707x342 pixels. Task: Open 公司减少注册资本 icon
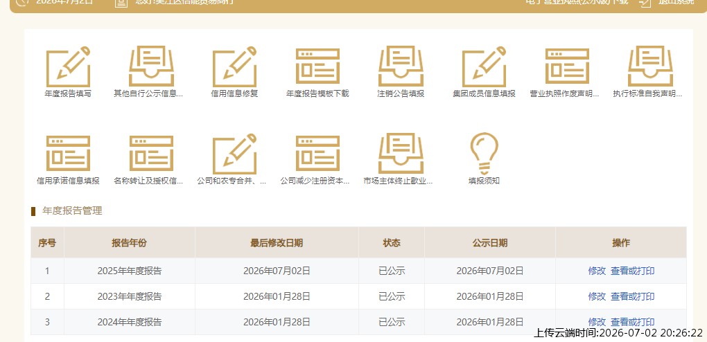[317, 153]
